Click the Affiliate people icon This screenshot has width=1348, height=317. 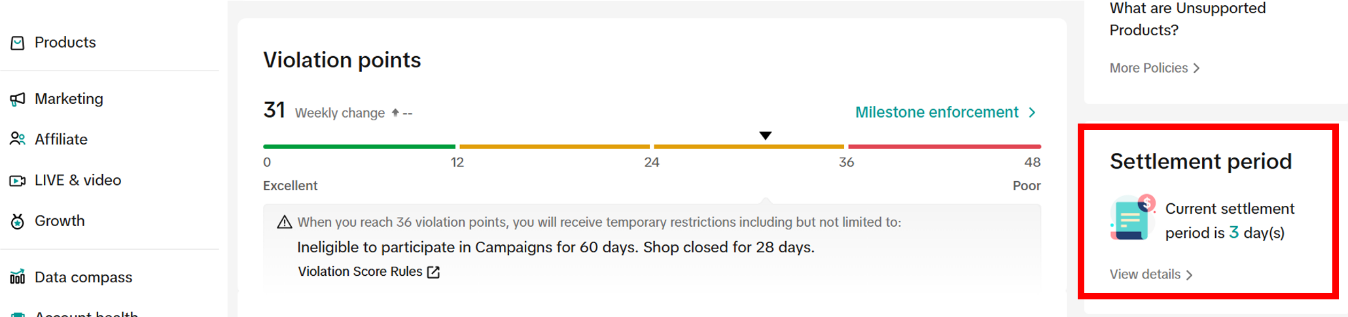[x=18, y=139]
